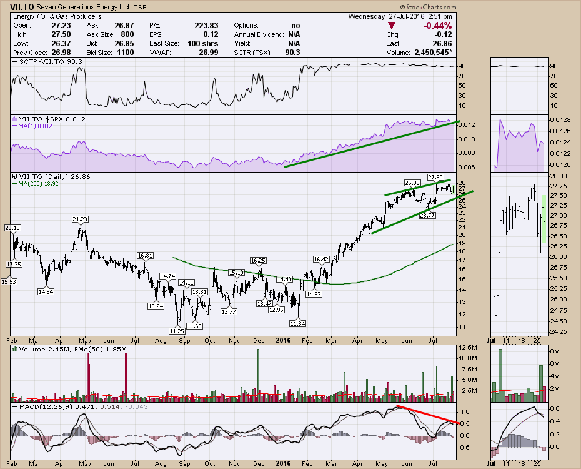Click the price bar legend icon beside VII.TO (Daily)
581x469 pixels.
pyautogui.click(x=15, y=176)
